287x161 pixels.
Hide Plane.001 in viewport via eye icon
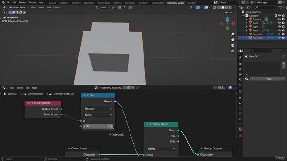click(279, 34)
